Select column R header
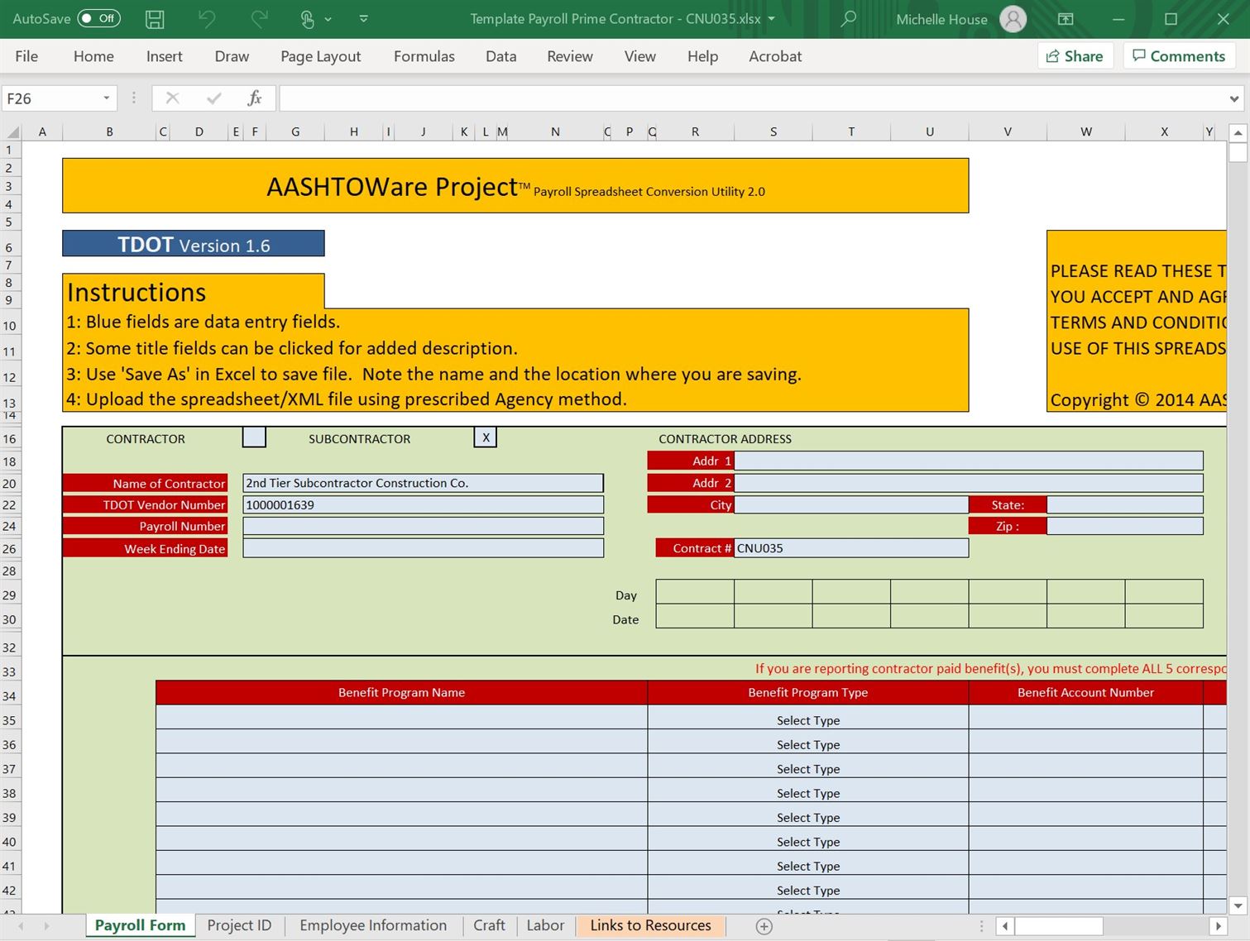1250x941 pixels. pyautogui.click(x=695, y=131)
